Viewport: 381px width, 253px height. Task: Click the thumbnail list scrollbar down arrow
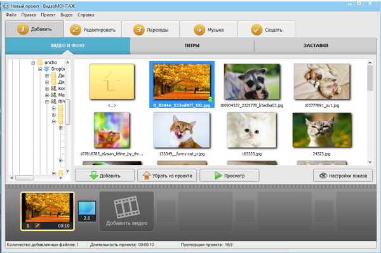370,162
